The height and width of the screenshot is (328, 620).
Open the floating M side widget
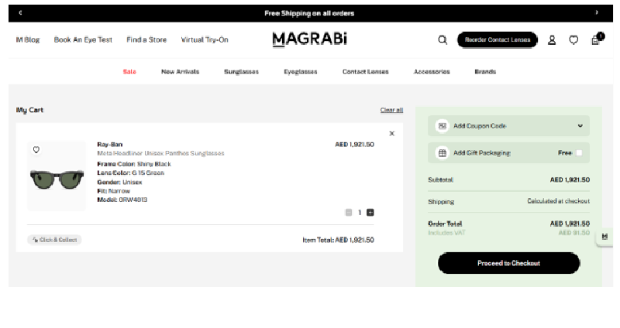click(604, 237)
